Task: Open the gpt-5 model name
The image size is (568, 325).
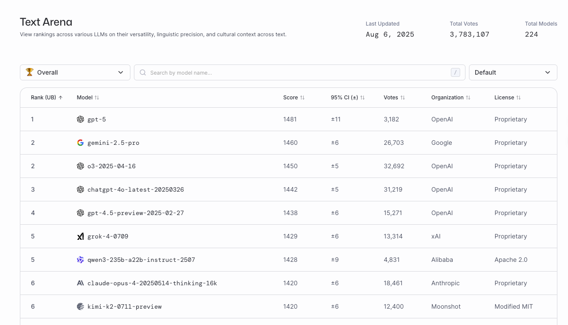Action: (x=97, y=119)
